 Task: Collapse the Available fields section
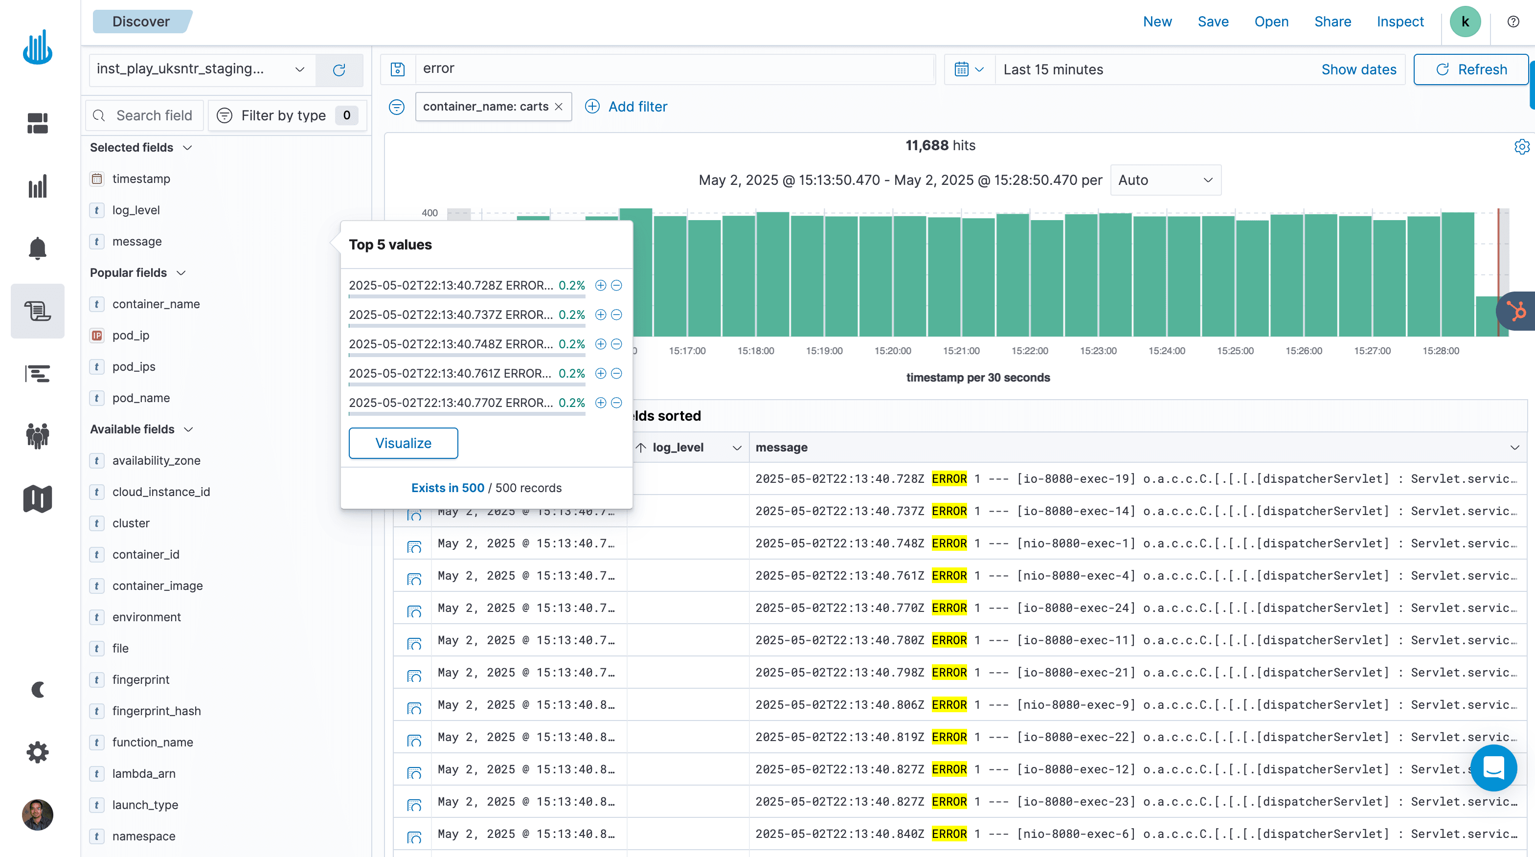[188, 429]
